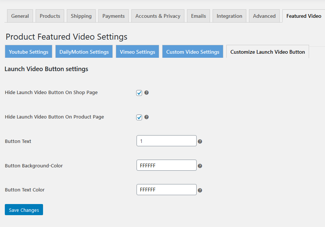Click inside the Button Text input field
Screen dimensions: 325x227
point(166,141)
